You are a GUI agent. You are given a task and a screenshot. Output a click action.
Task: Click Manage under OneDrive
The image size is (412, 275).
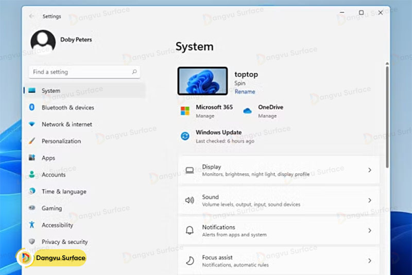(x=267, y=116)
